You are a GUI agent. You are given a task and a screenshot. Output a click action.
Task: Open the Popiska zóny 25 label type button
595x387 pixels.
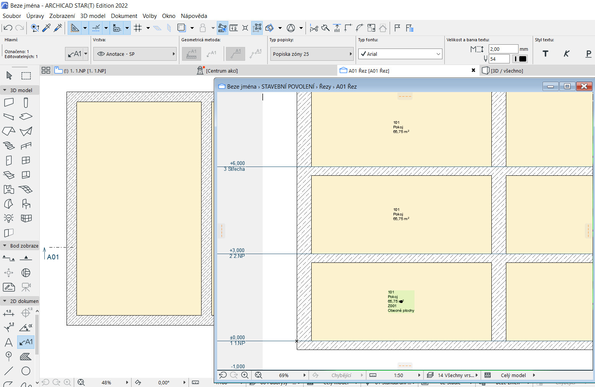point(312,54)
